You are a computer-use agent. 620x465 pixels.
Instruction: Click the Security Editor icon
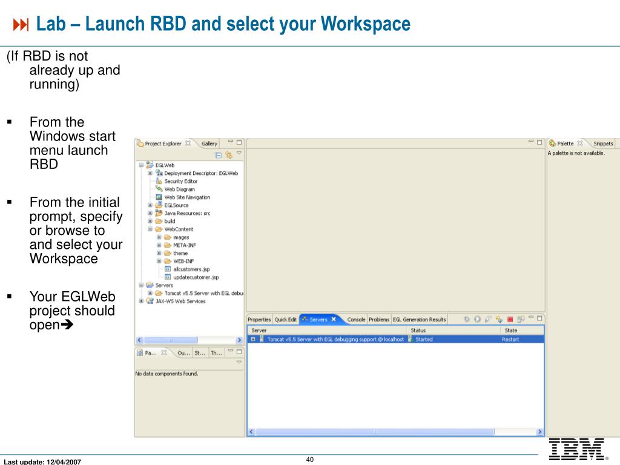point(159,181)
